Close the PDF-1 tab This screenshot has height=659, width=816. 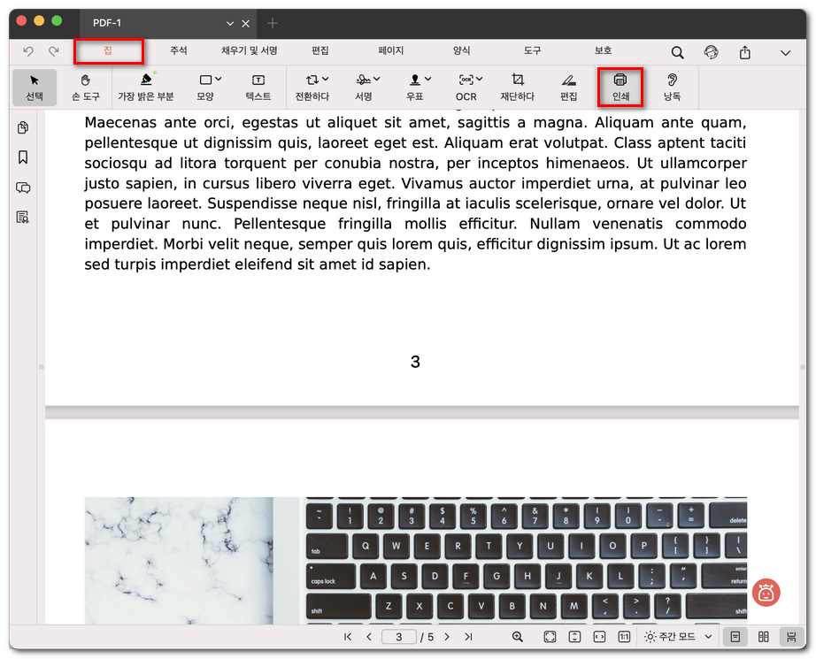pyautogui.click(x=246, y=23)
